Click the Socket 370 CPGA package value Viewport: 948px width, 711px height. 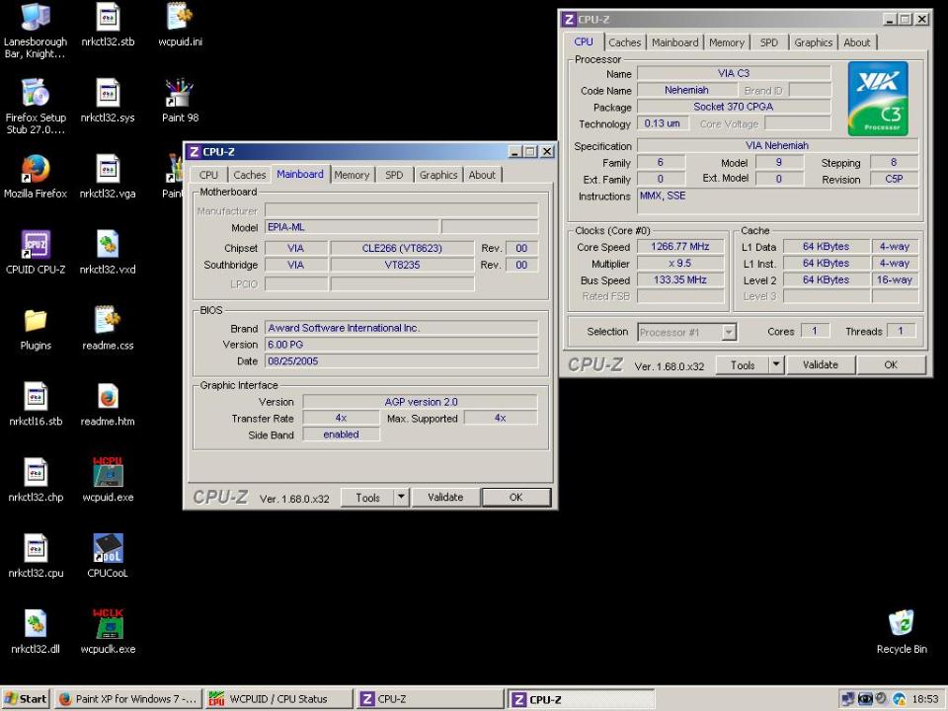(734, 107)
